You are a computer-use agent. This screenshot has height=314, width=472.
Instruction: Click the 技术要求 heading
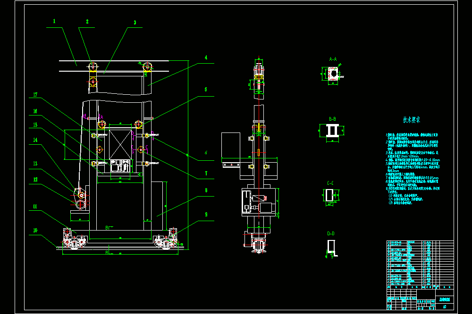pyautogui.click(x=412, y=120)
